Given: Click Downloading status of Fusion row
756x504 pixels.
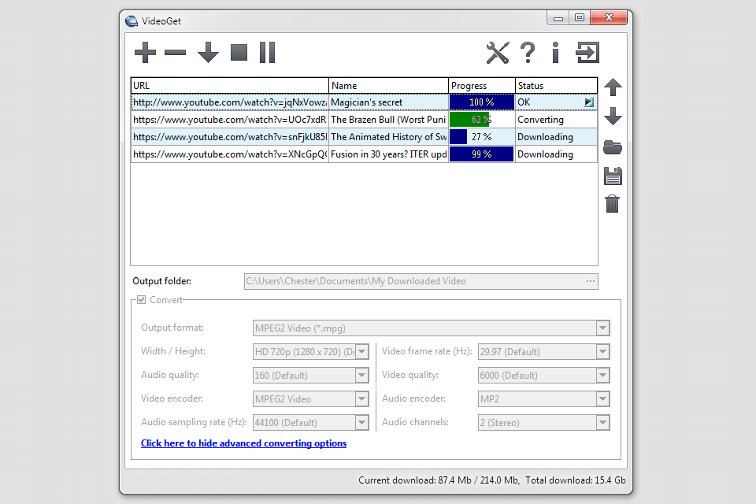Looking at the screenshot, I should pos(557,154).
